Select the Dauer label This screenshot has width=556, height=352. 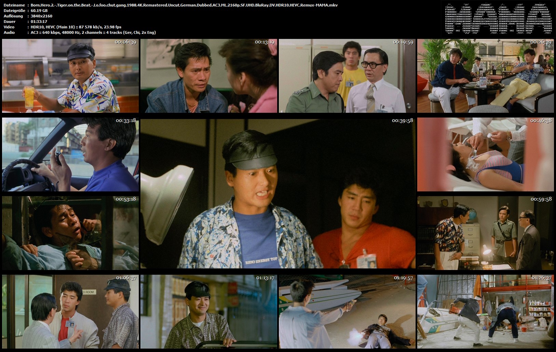click(x=10, y=22)
